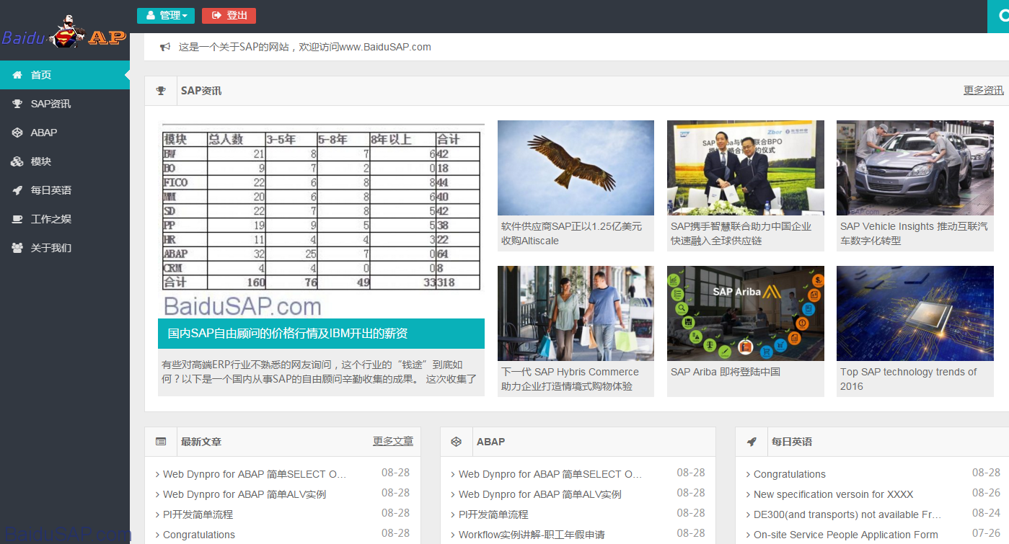The image size is (1009, 544).
Task: Open SAP携手智慧联合 news link
Action: (741, 233)
